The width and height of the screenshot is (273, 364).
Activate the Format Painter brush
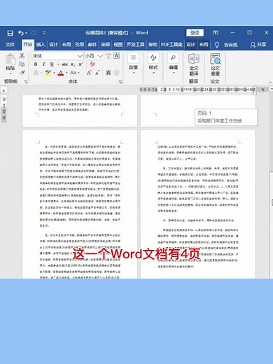22,73
